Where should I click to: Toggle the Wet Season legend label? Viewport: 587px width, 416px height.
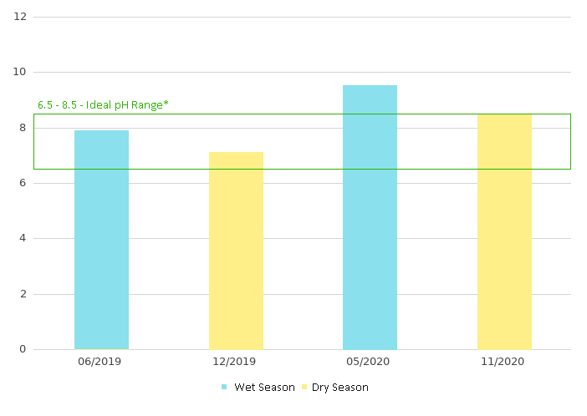[x=264, y=388]
